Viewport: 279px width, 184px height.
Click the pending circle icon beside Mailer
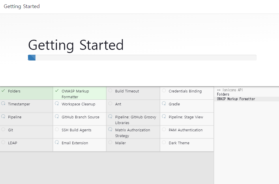(x=110, y=142)
